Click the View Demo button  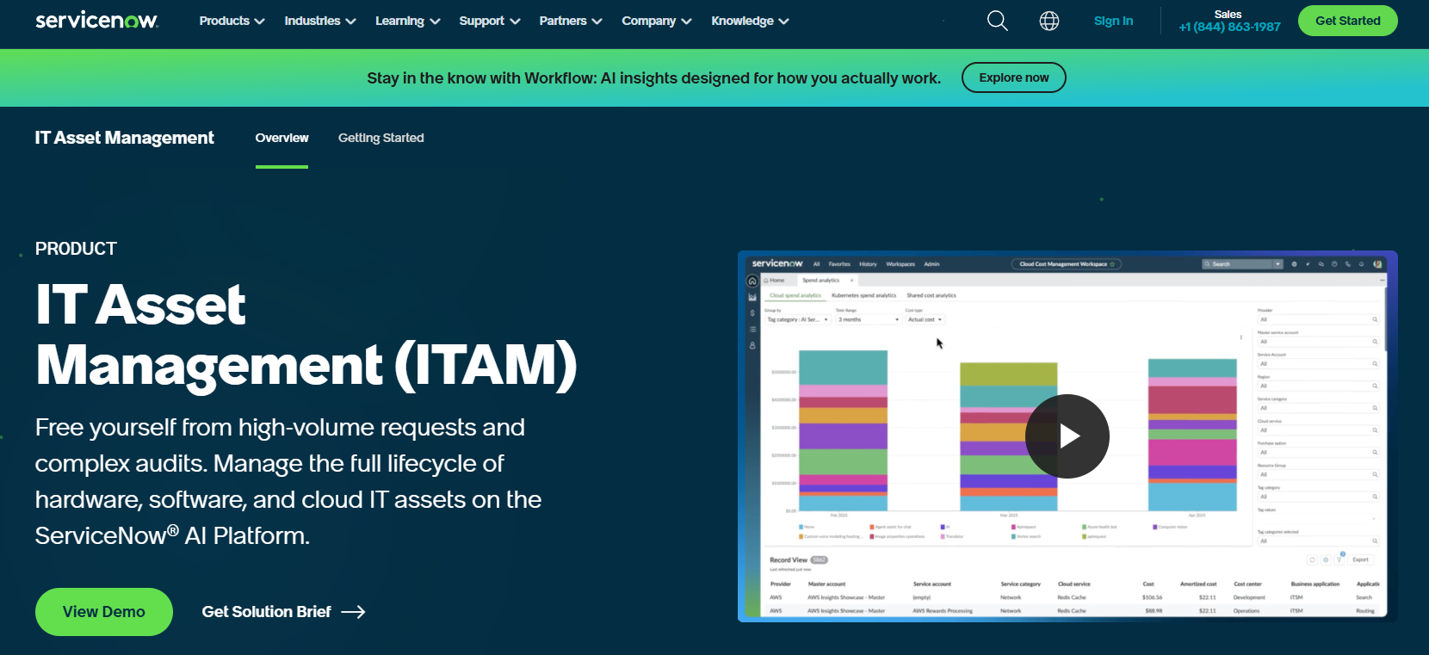(104, 612)
